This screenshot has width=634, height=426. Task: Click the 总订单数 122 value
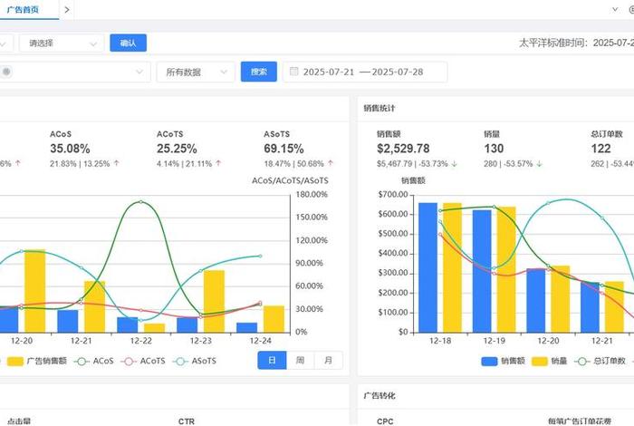(600, 149)
